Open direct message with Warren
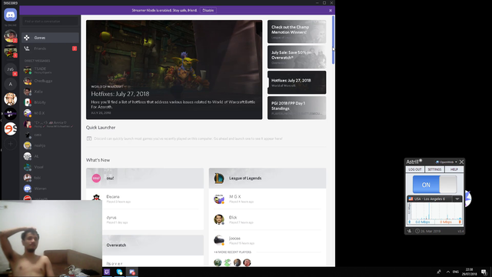The height and width of the screenshot is (277, 492). click(50, 189)
